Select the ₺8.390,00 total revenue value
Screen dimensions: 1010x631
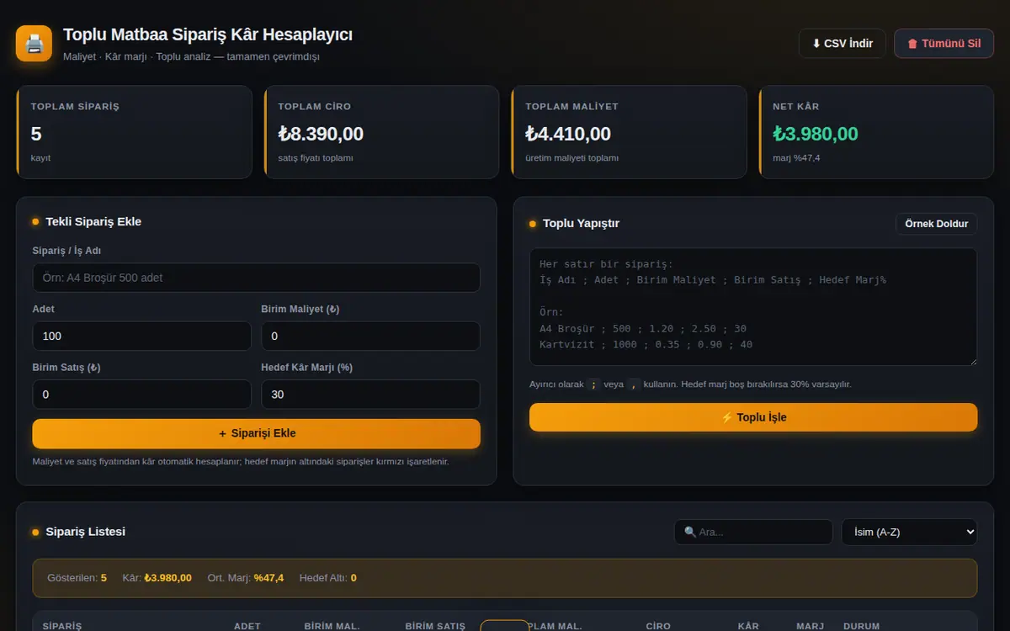[321, 134]
